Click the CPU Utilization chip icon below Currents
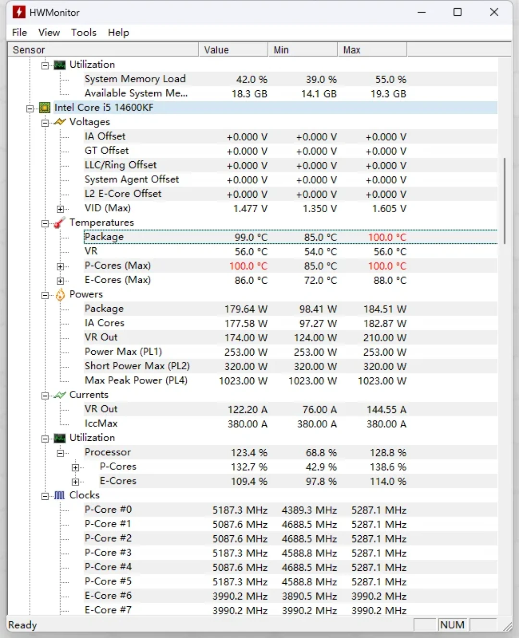This screenshot has width=519, height=638. coord(60,438)
